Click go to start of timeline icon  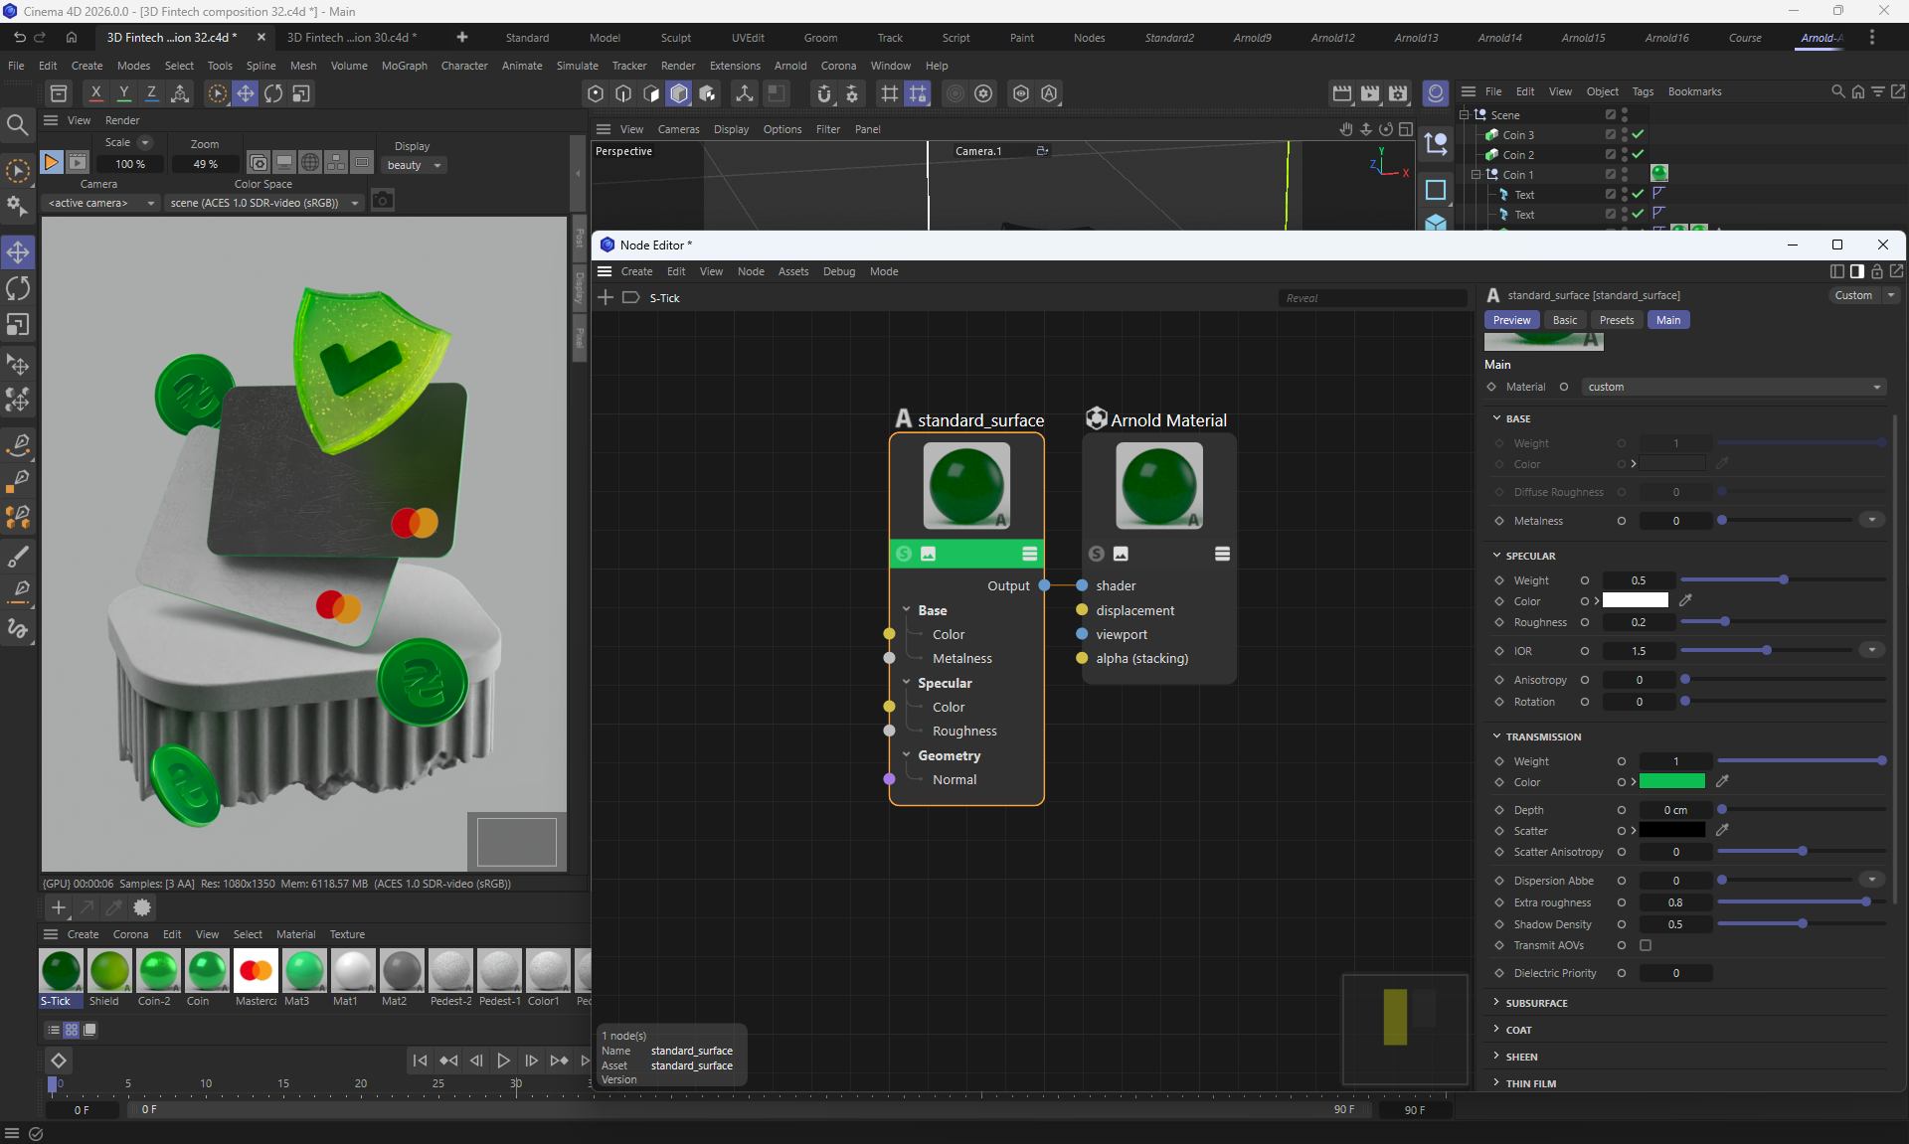pos(420,1061)
